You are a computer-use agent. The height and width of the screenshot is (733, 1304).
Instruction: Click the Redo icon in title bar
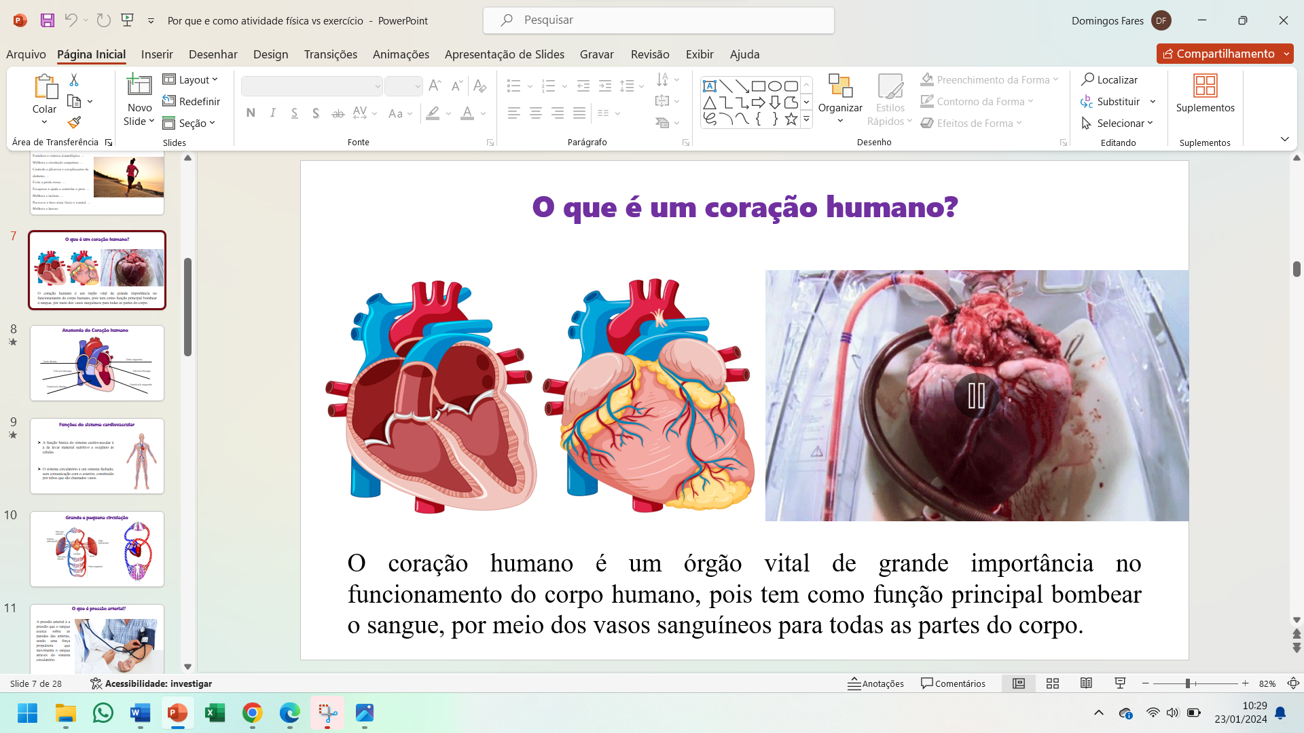click(103, 20)
